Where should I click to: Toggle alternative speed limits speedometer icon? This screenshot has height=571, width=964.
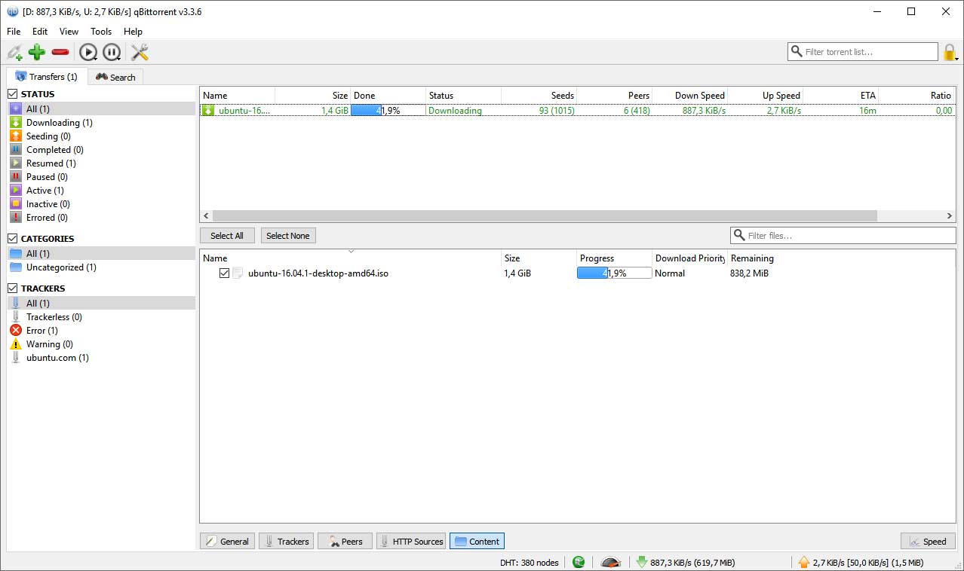click(611, 562)
